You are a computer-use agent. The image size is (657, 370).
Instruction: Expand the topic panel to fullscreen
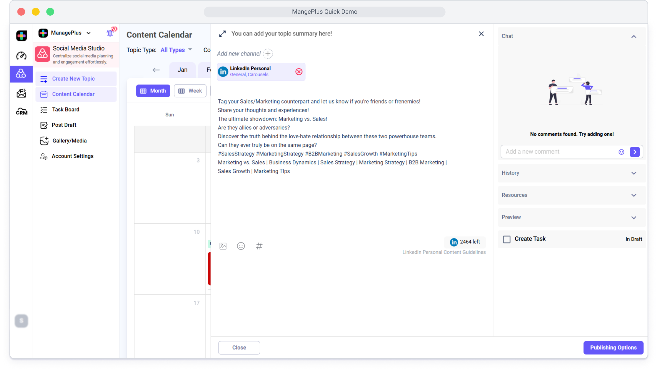pyautogui.click(x=222, y=34)
